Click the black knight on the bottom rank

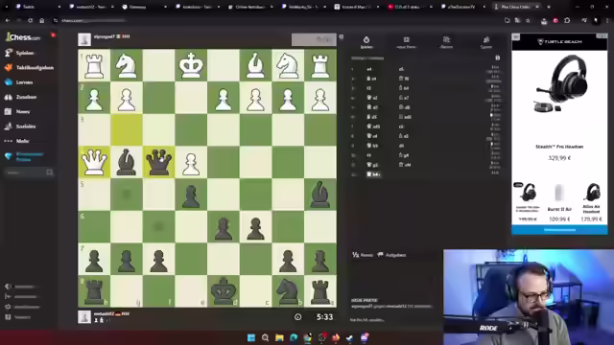coord(288,291)
